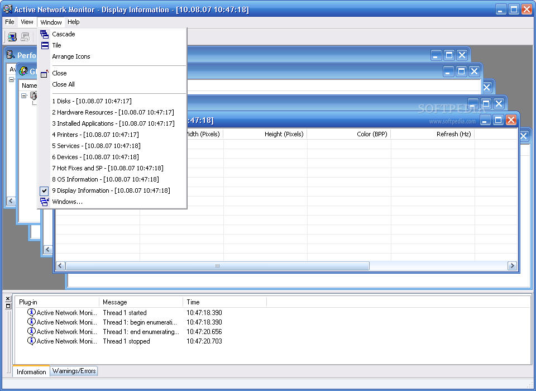Choose Close All from the menu

click(x=112, y=84)
